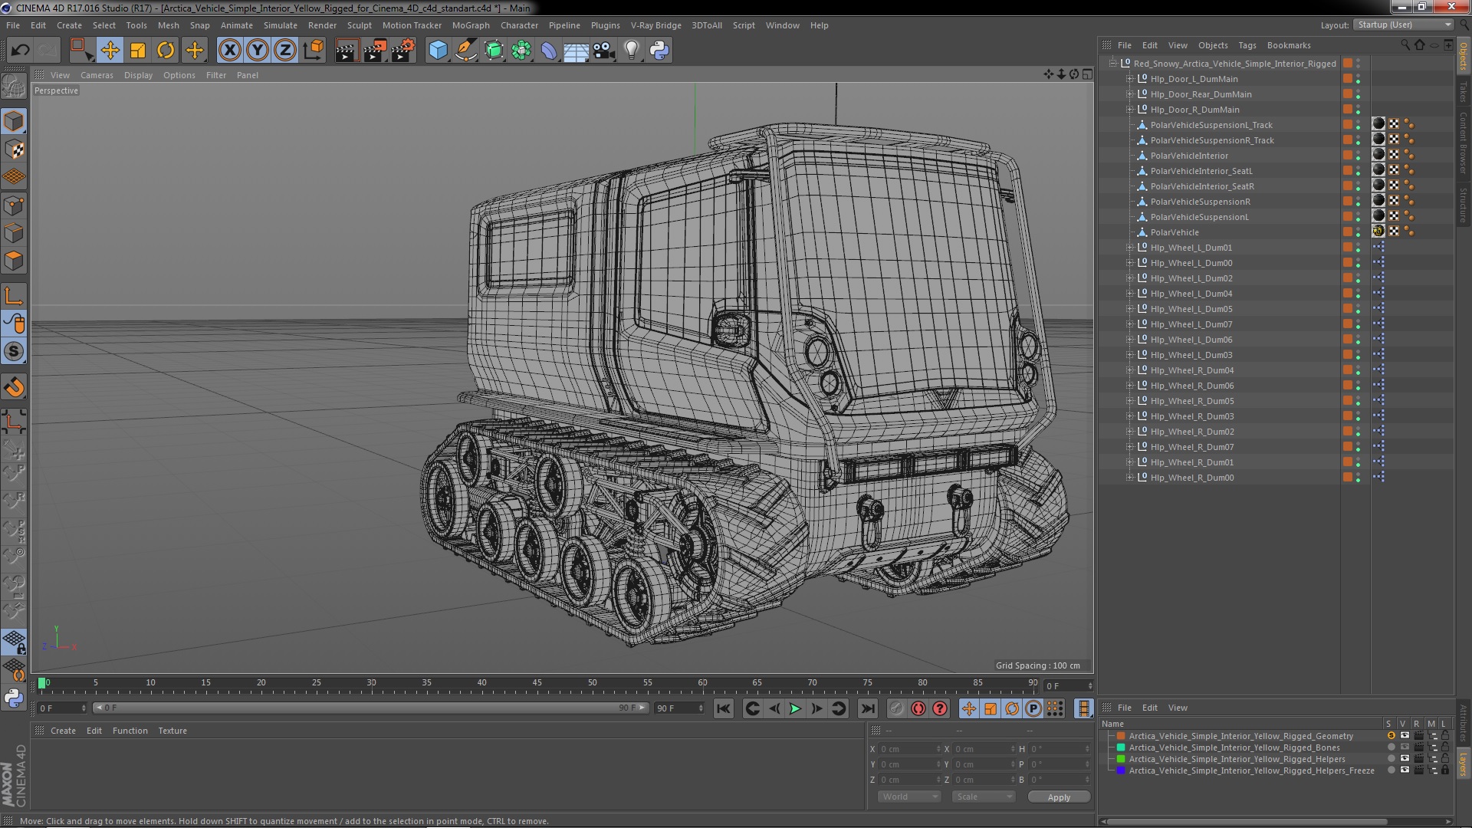Switch to Texture mode icon

click(x=14, y=149)
